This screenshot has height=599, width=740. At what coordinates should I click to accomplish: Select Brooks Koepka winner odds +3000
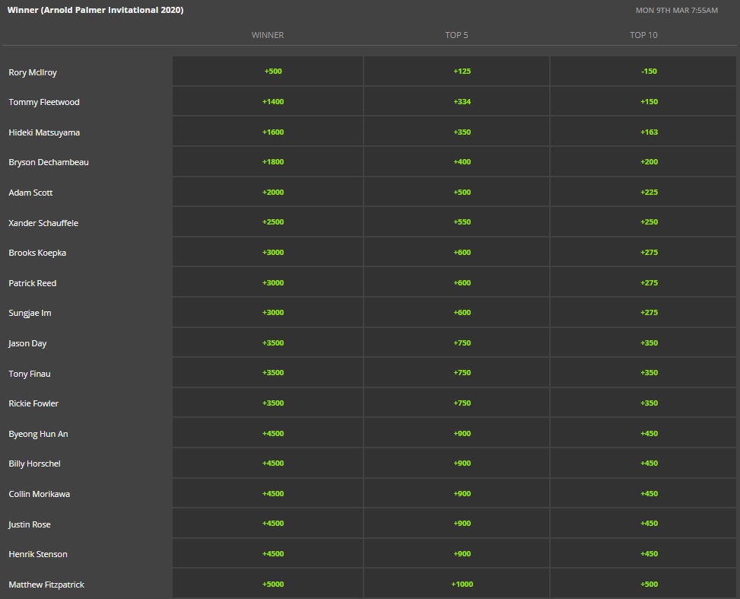click(268, 252)
